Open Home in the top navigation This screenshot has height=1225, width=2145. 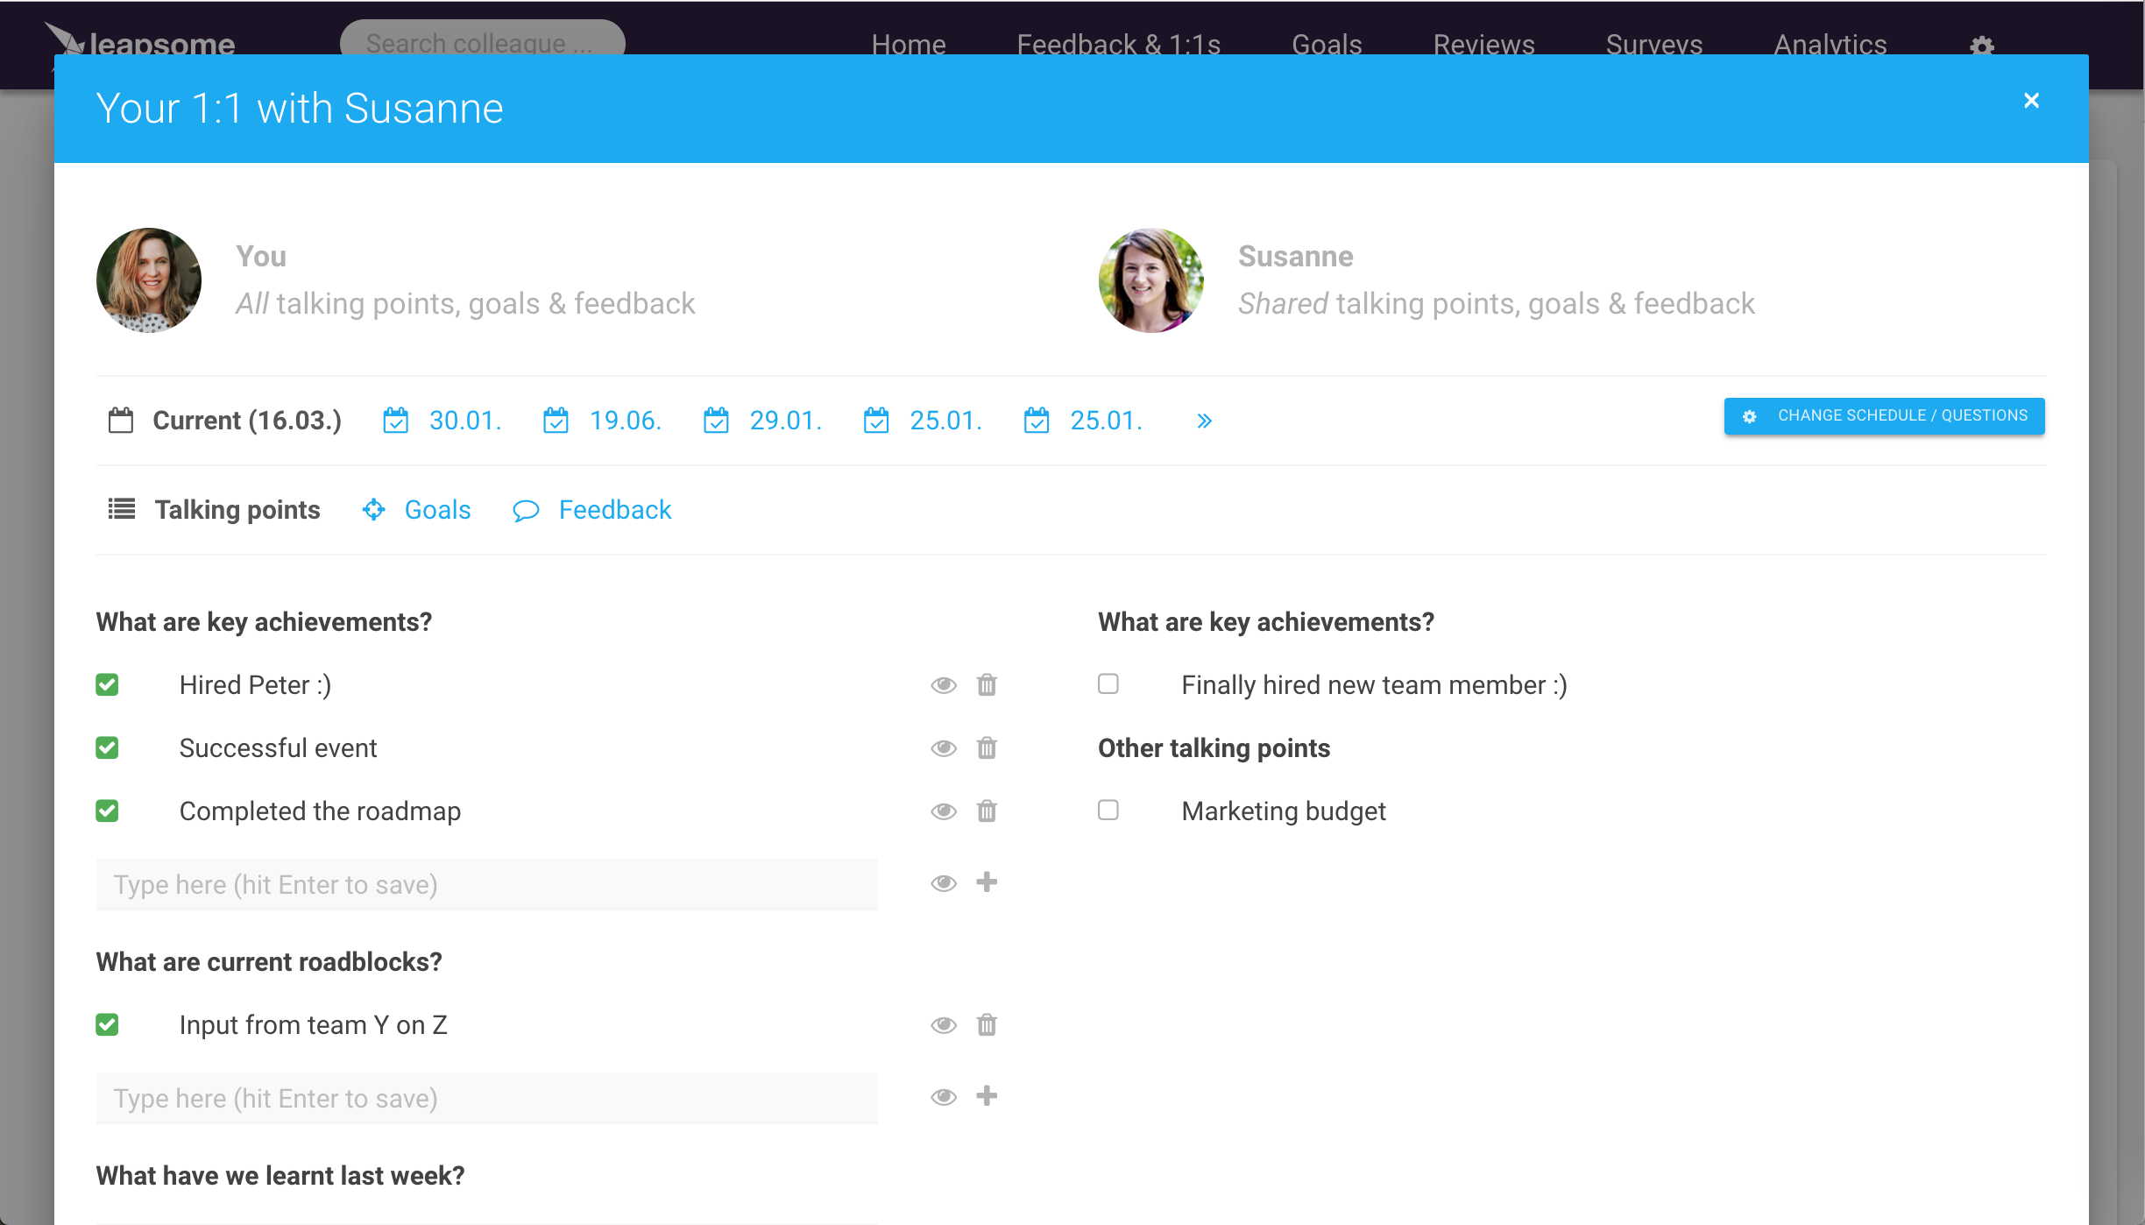tap(909, 44)
